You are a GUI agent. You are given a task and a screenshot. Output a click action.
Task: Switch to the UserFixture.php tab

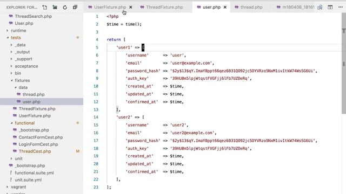(110, 7)
